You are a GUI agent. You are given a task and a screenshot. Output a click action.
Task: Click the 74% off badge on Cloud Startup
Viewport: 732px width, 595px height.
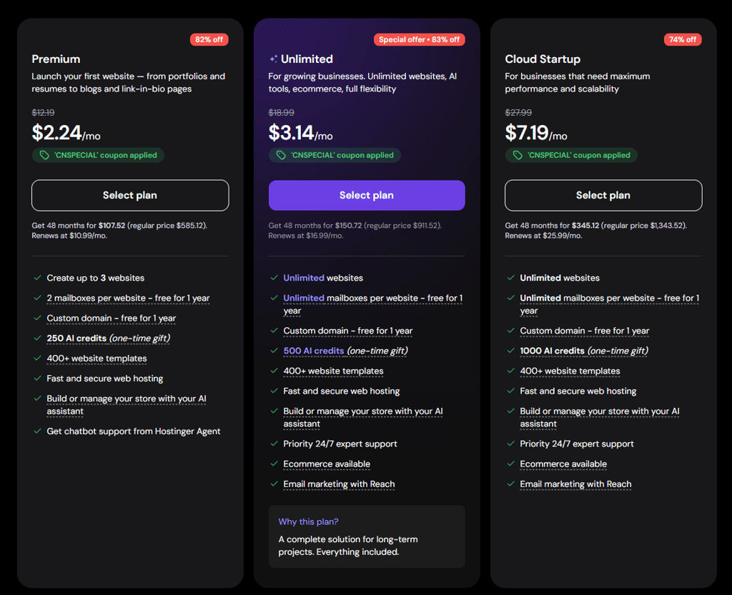[683, 39]
